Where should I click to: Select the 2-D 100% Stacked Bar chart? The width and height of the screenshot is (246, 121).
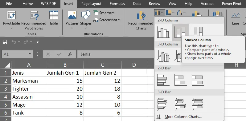click(x=198, y=80)
